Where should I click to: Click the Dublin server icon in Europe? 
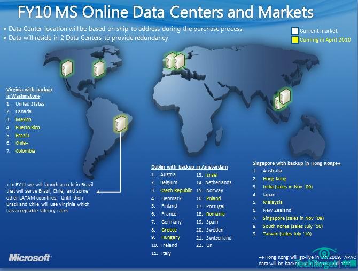[x=170, y=60]
